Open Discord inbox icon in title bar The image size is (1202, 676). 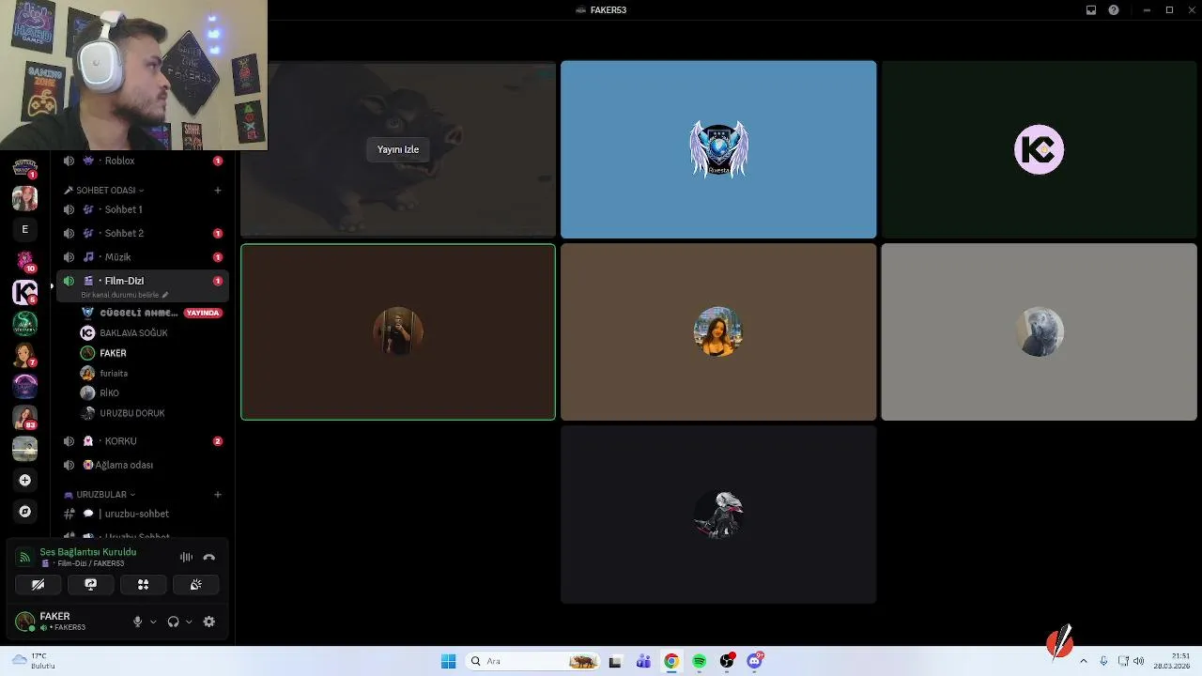click(1091, 10)
